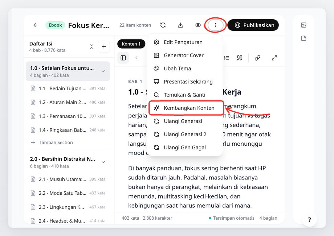Open section 1.3 - Pemanasan 10

68,116
